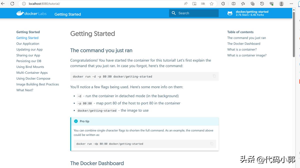Select Getting Started in the top navbar
Viewport: 300px width, 168px height.
point(67,14)
